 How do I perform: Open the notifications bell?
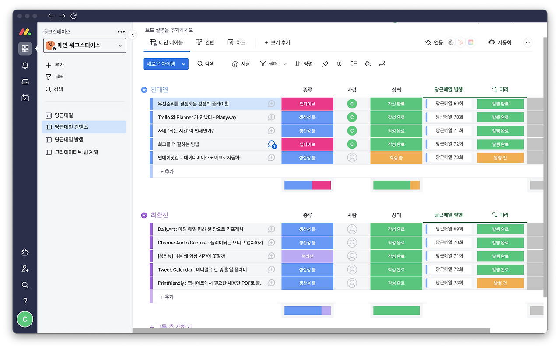coord(25,65)
